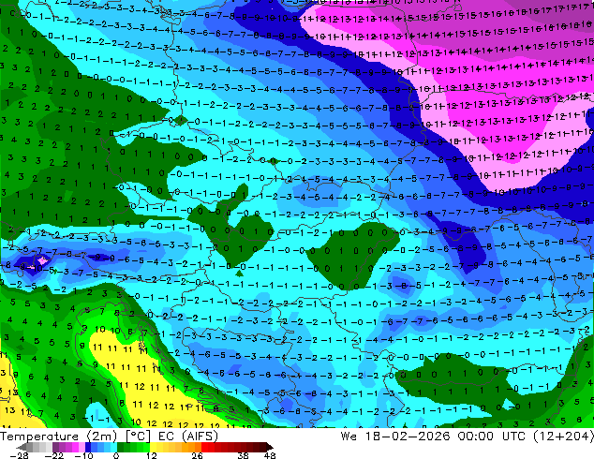Select the bright red legend swatch above 26
Viewport: 594px width, 459px height.
click(x=204, y=447)
